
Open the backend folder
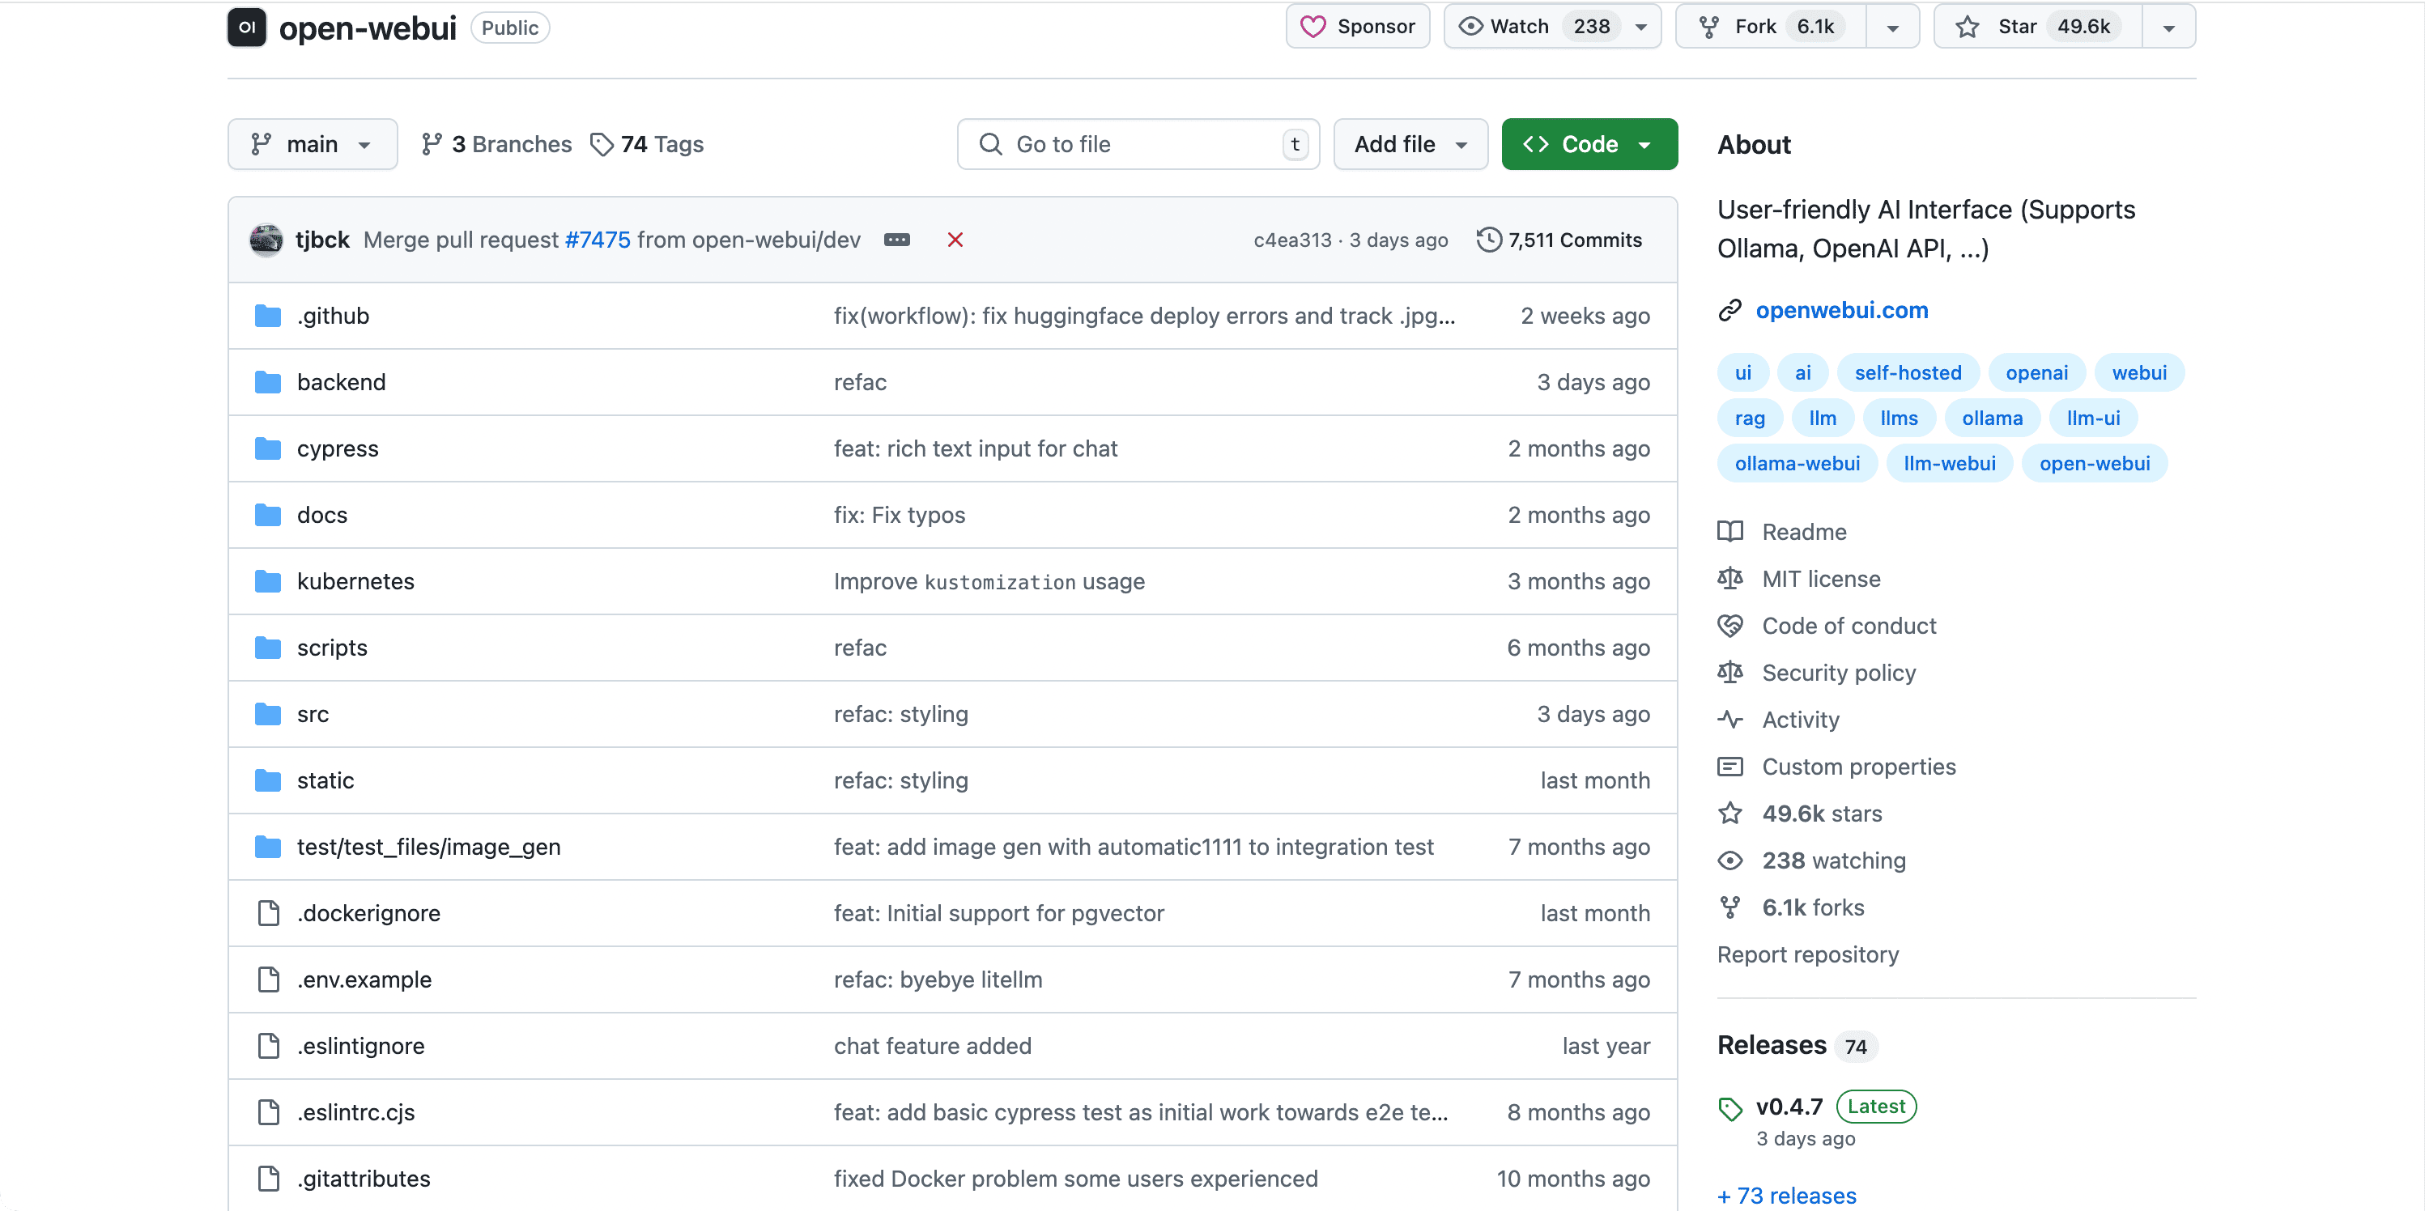(341, 382)
